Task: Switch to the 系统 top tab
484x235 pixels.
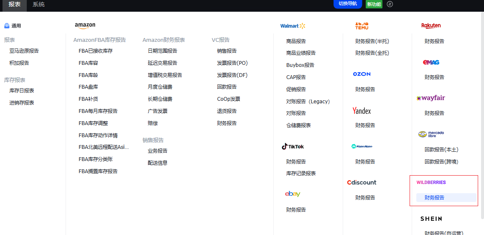Action: [38, 4]
